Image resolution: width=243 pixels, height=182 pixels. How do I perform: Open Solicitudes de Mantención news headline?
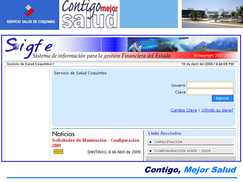tap(96, 143)
